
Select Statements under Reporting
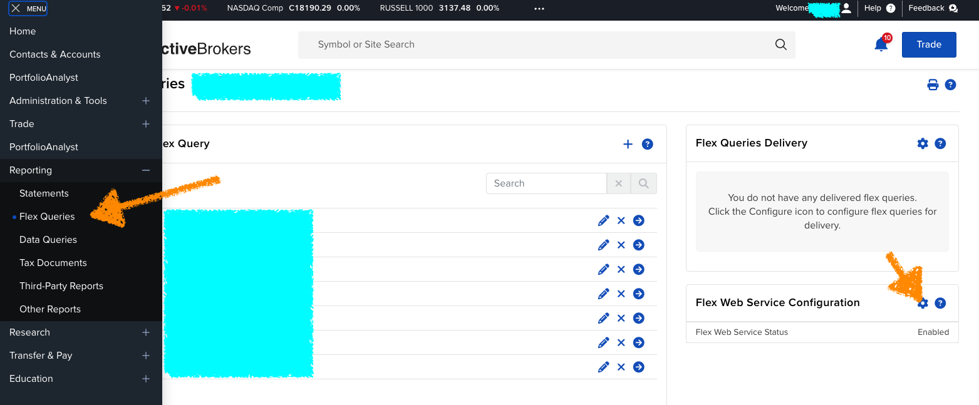[44, 193]
